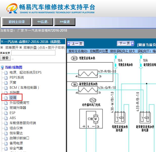156x152 pixels.
Task: Open the 故障诊断接口 tree item
Action: click(x=19, y=138)
